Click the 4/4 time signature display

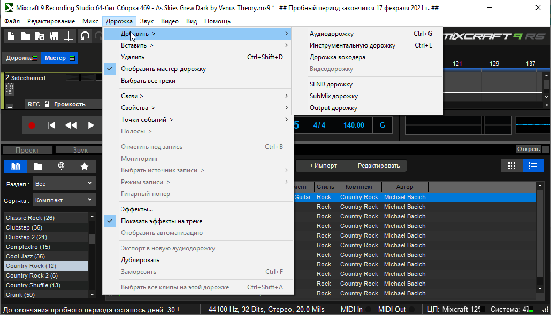click(x=319, y=125)
